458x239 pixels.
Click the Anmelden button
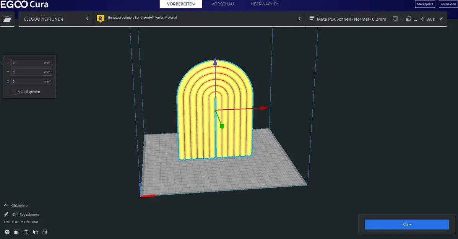click(448, 4)
